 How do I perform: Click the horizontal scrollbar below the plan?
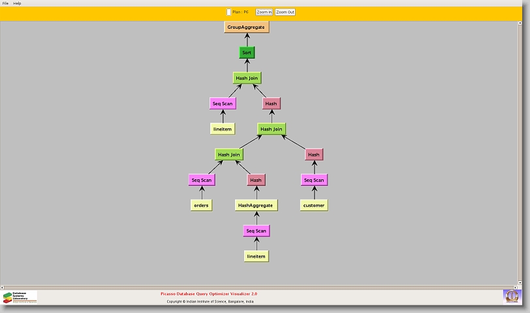(x=261, y=286)
